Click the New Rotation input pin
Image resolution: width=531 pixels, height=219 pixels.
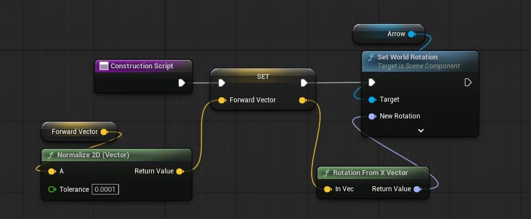click(372, 116)
